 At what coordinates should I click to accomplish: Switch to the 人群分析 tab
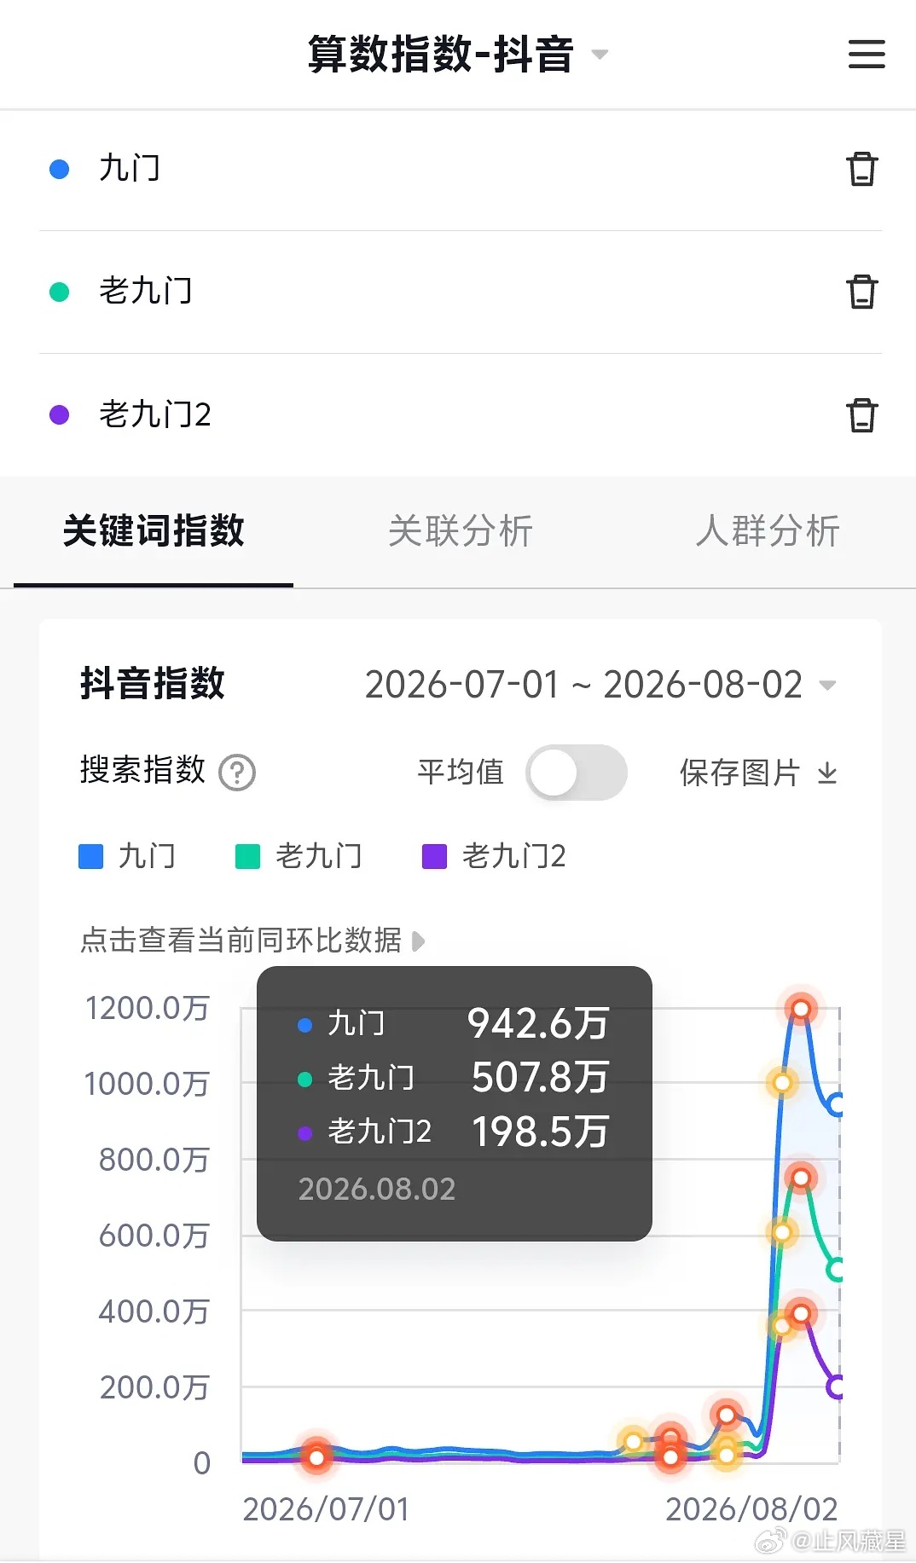tap(768, 530)
